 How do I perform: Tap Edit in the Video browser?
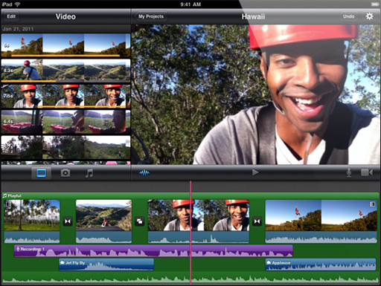[11, 16]
